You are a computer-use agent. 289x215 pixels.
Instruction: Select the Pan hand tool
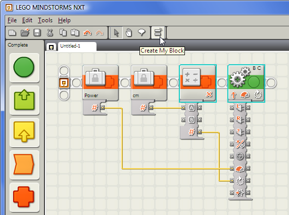[x=129, y=33]
